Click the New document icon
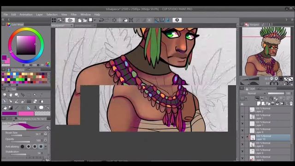This screenshot has height=166, width=295. pyautogui.click(x=80, y=20)
